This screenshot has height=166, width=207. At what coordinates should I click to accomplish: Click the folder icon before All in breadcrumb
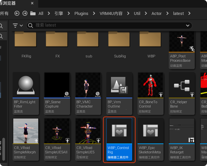tap(33, 13)
